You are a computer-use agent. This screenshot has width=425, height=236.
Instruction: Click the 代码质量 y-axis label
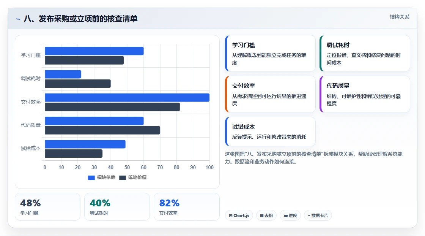31,125
